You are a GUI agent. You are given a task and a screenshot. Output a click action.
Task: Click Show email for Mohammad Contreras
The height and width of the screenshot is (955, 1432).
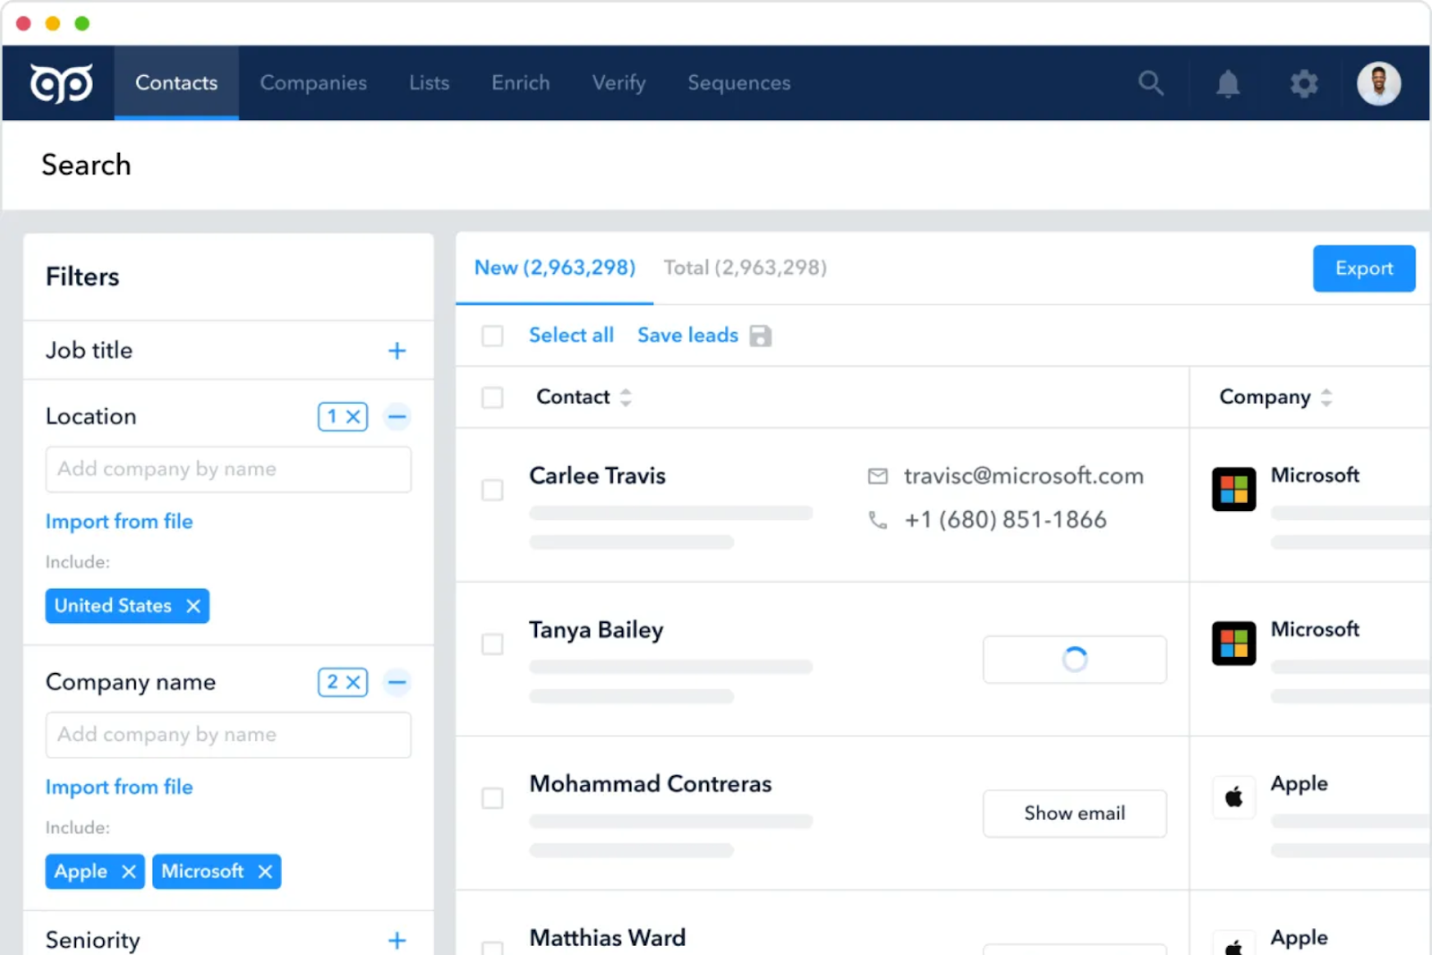click(1075, 814)
